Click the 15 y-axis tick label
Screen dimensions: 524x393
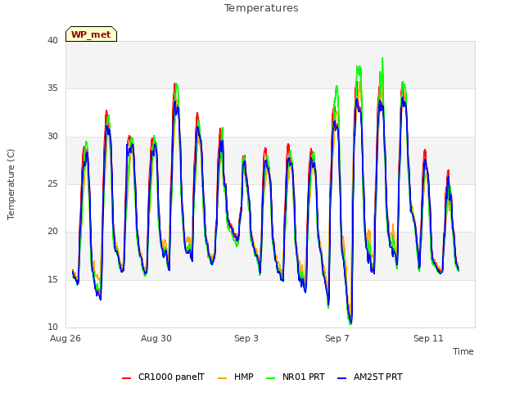point(52,279)
